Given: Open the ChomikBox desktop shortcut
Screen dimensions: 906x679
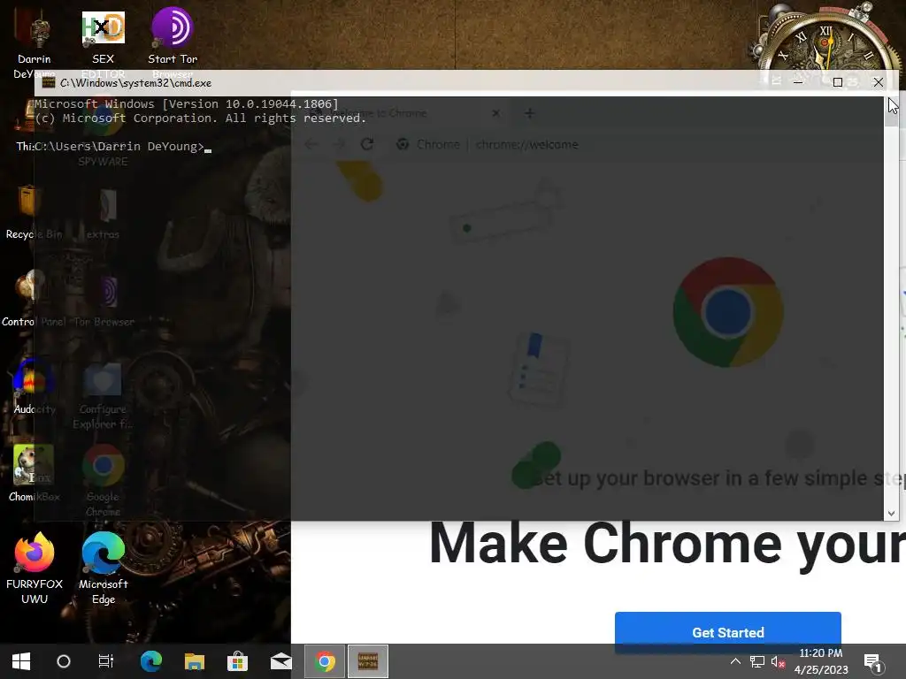Looking at the screenshot, I should (35, 472).
